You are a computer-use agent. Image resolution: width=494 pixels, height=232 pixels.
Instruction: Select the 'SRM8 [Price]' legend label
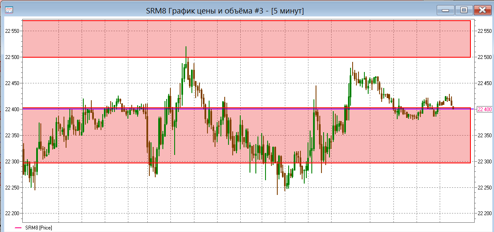[x=39, y=228]
